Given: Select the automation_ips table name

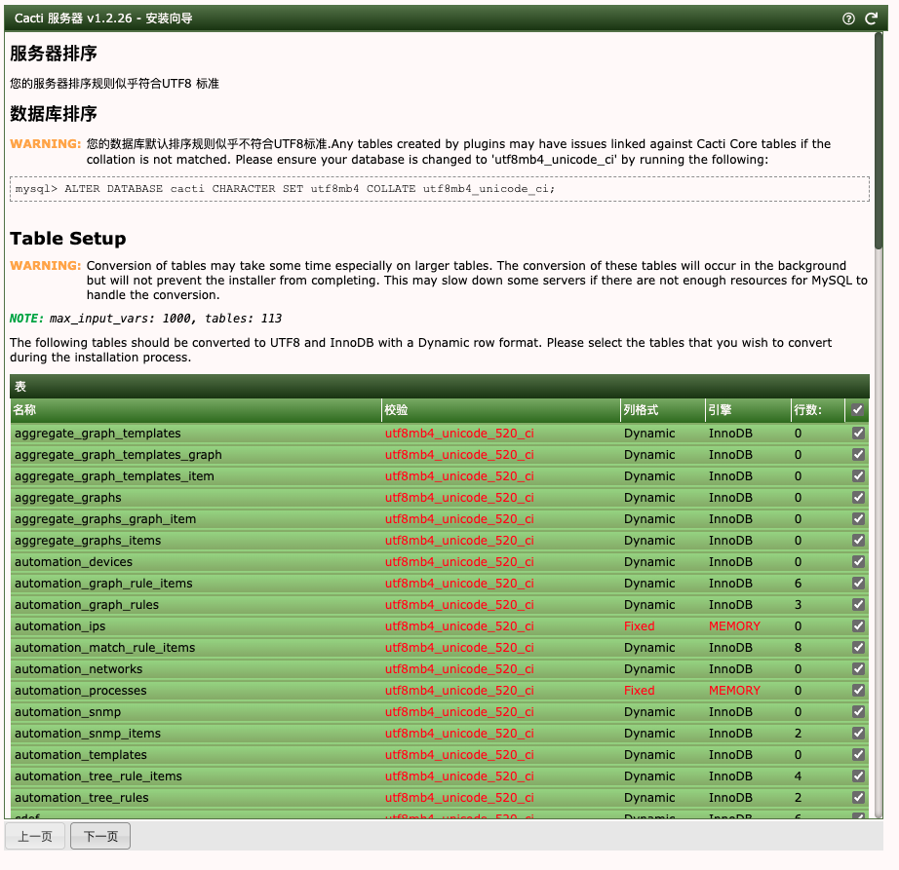Looking at the screenshot, I should [60, 626].
